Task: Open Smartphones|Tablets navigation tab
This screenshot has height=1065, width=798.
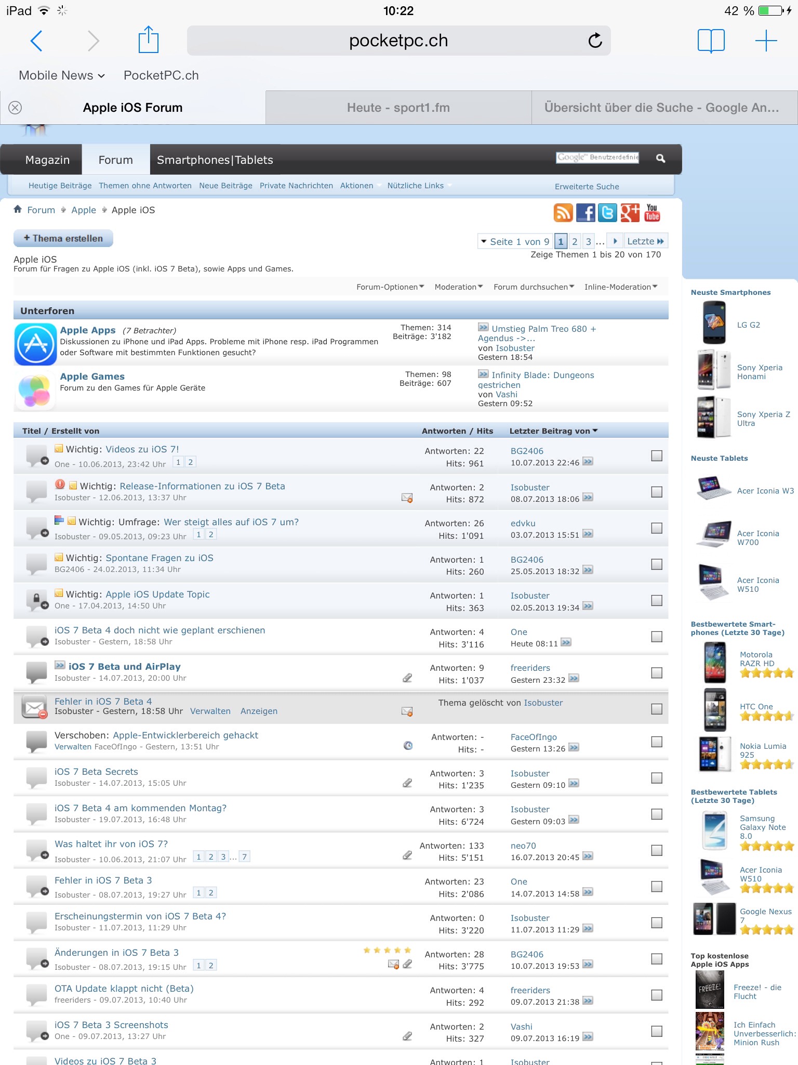Action: [215, 160]
